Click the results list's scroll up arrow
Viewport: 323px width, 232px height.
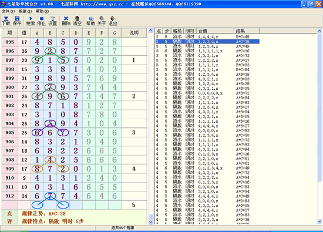(319, 31)
